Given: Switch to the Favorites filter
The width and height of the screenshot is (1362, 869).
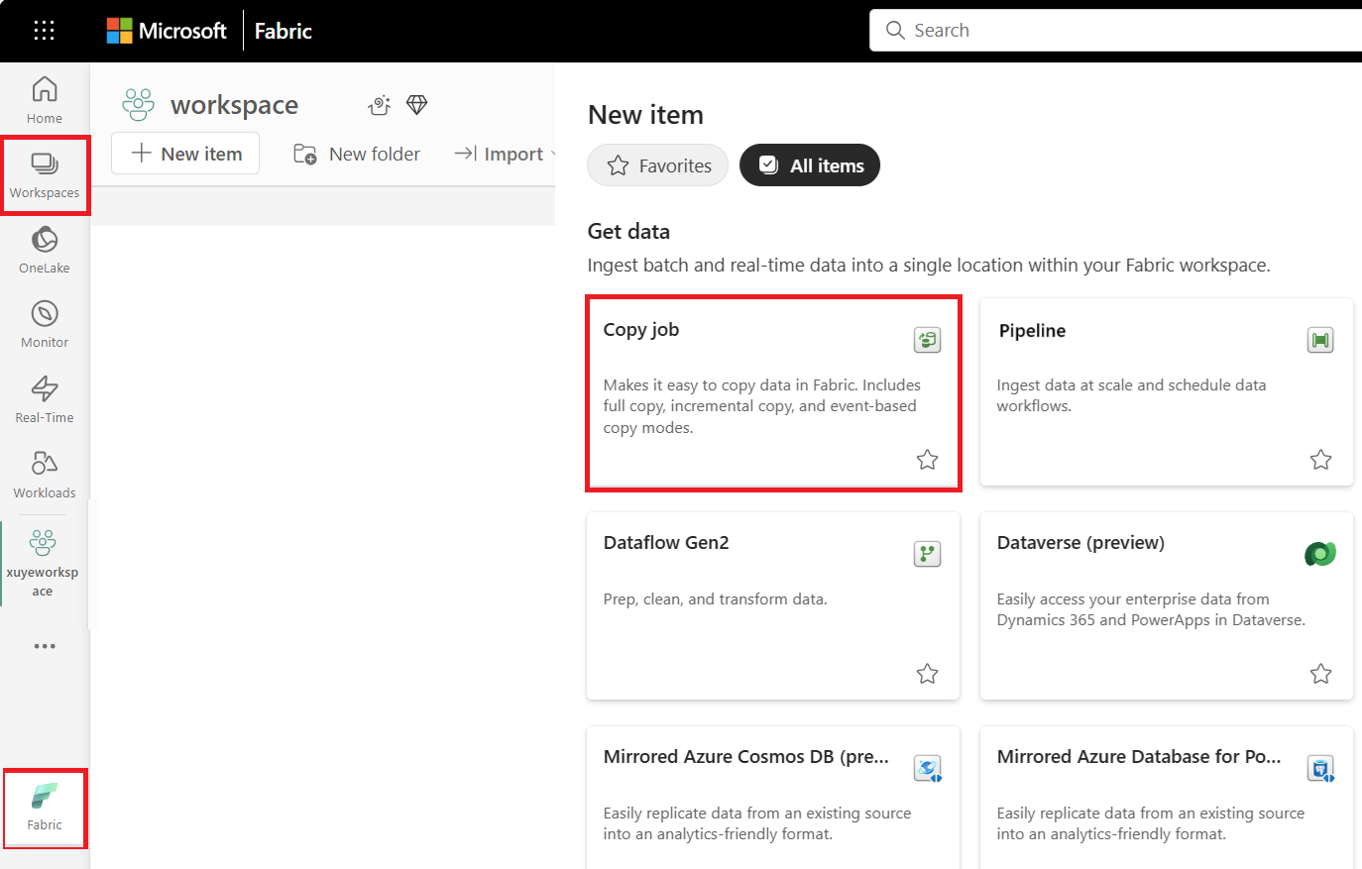Looking at the screenshot, I should [657, 165].
